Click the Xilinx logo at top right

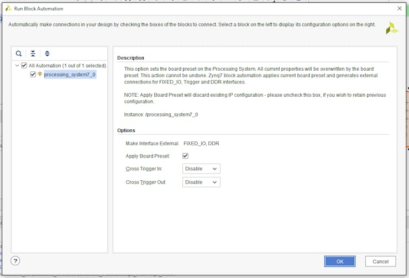392,28
